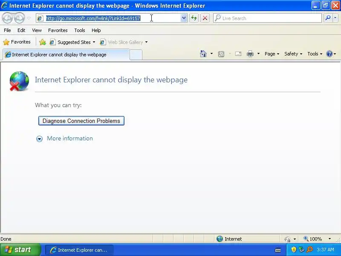The image size is (341, 256).
Task: Click the security shield tray icon
Action: point(294,250)
